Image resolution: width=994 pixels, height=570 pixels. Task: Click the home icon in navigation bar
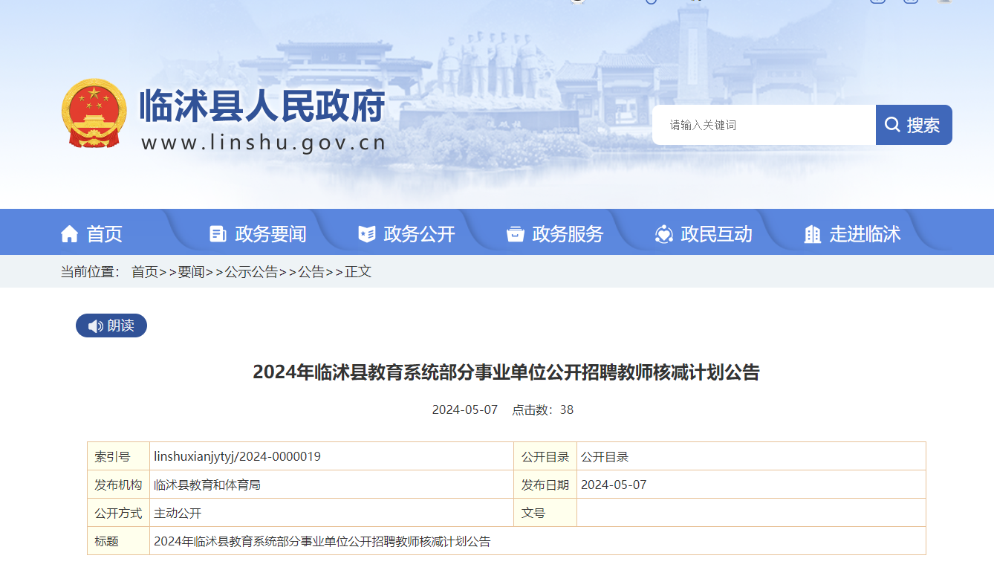(x=69, y=234)
